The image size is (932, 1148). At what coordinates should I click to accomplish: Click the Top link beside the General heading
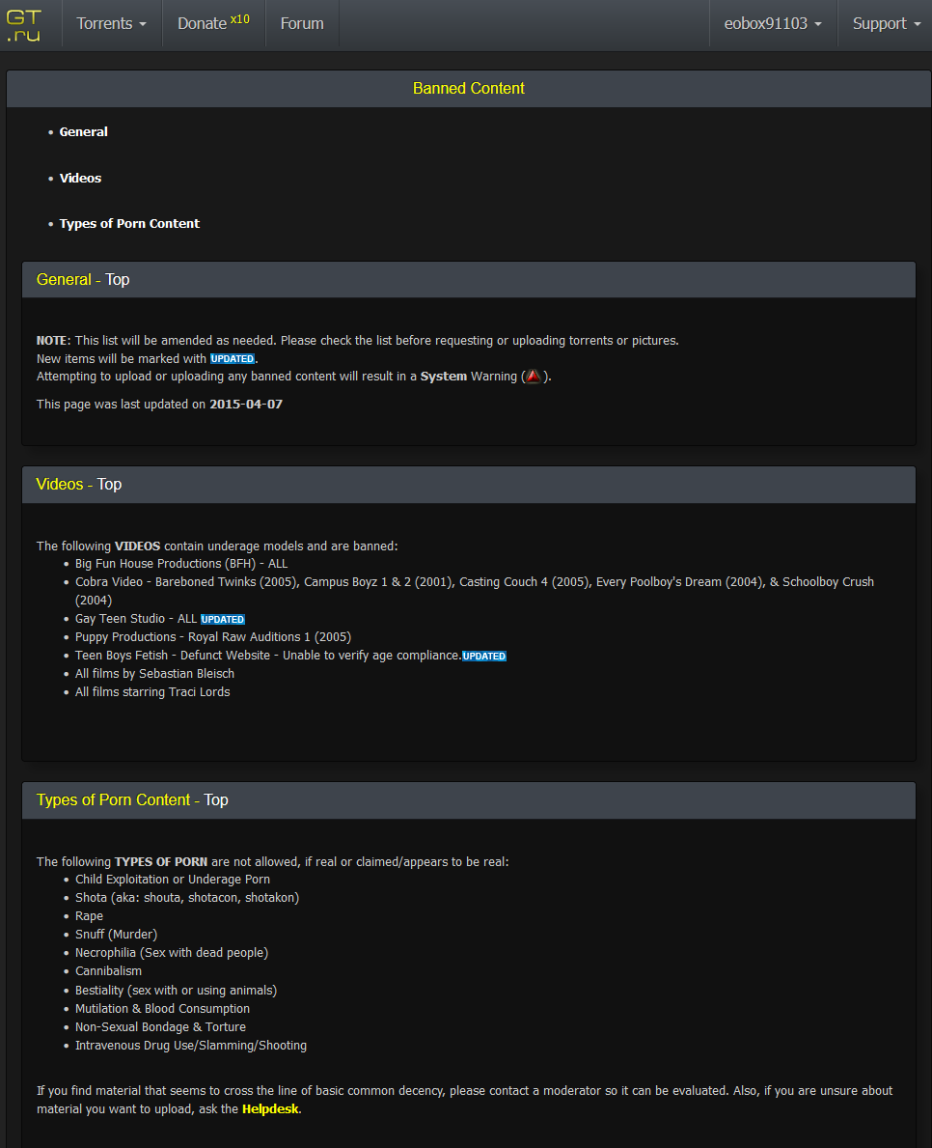point(117,279)
